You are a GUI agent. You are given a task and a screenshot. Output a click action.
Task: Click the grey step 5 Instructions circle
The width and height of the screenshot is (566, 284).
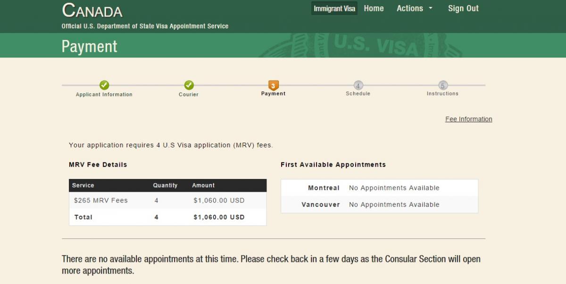442,85
